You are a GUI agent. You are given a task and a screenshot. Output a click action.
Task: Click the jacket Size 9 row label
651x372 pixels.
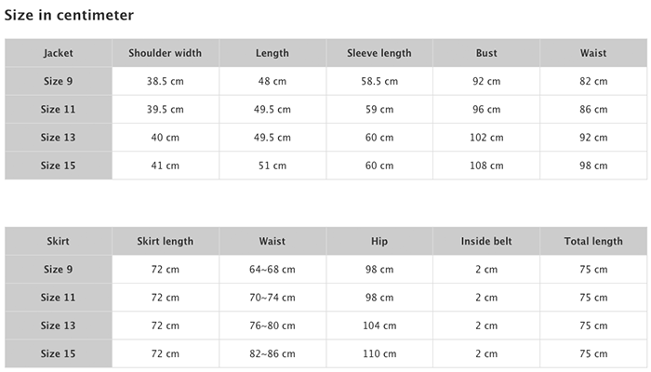pyautogui.click(x=58, y=81)
